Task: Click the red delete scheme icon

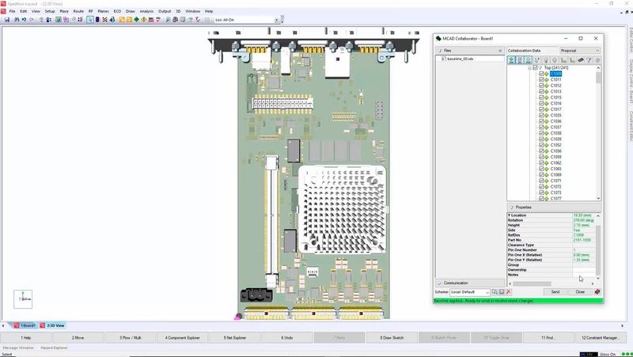Action: coord(508,292)
